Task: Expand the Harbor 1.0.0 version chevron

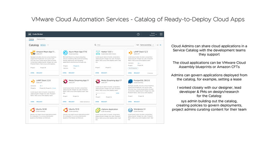Action: point(113,52)
